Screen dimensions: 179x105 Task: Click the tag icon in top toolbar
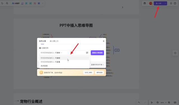tap(2, 3)
